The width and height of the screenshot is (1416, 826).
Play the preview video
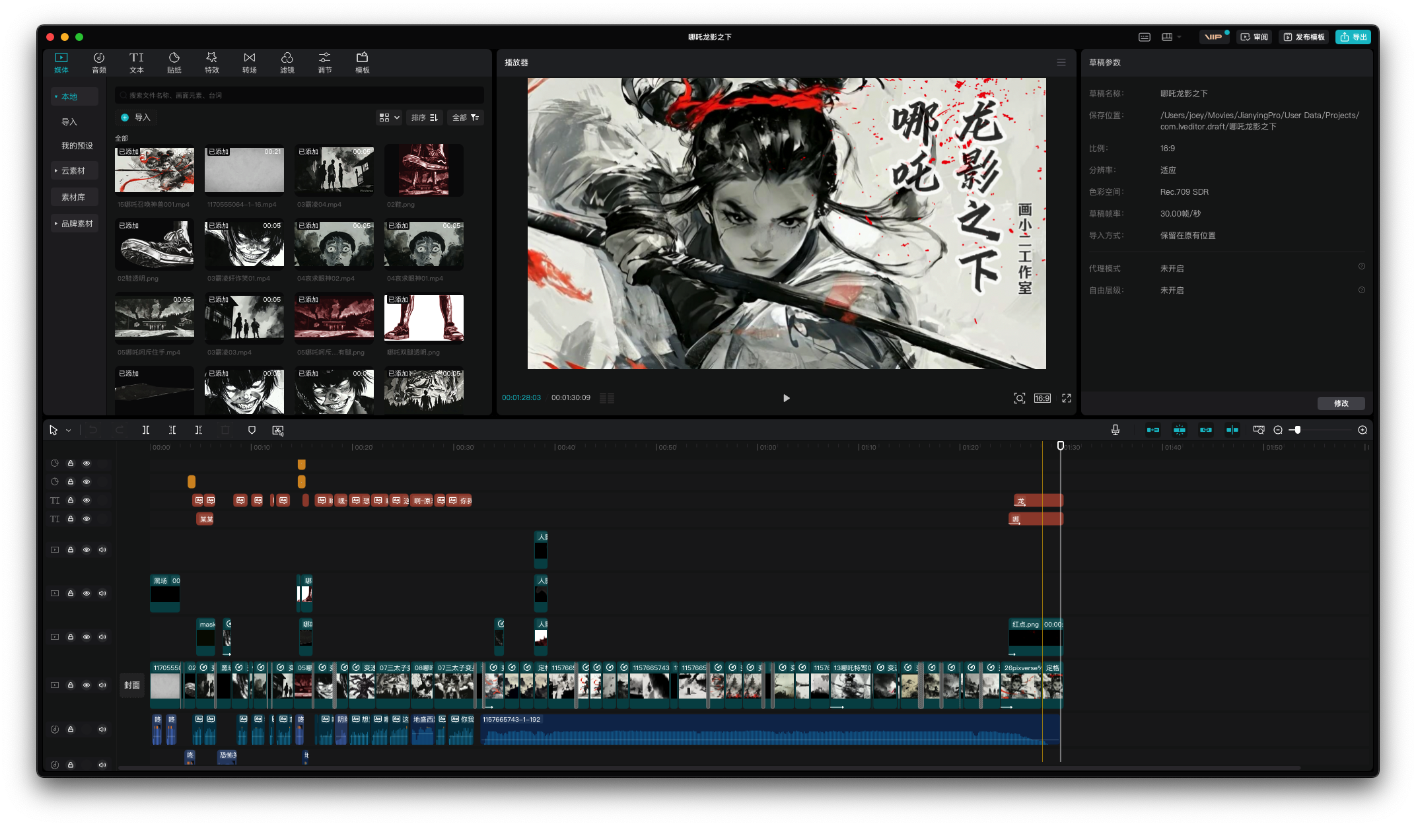[x=787, y=398]
